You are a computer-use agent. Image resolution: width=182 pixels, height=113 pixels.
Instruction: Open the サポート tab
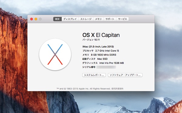[x=110, y=19]
